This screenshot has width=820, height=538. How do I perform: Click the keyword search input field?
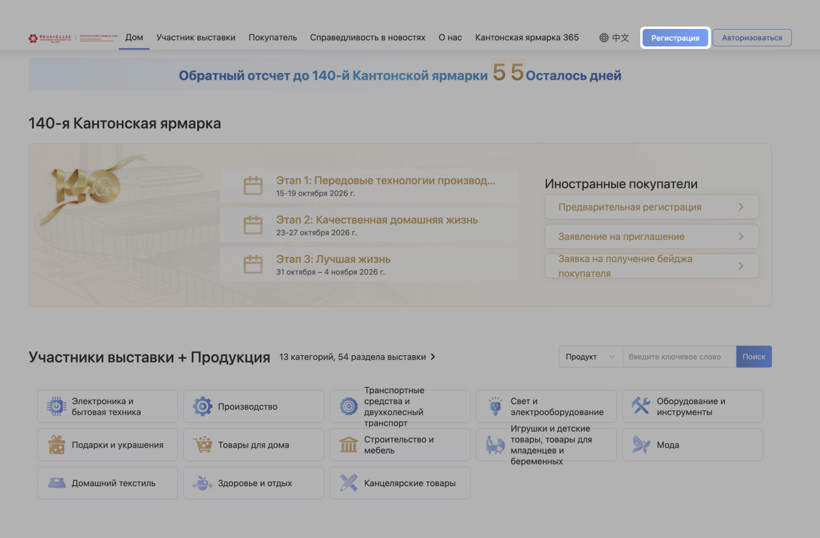pos(679,356)
